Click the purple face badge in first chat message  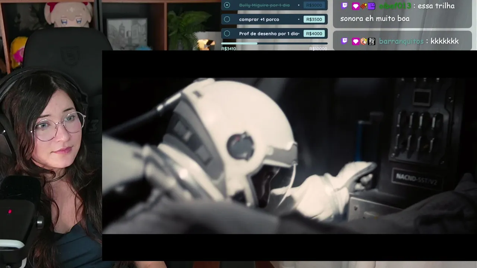372,6
